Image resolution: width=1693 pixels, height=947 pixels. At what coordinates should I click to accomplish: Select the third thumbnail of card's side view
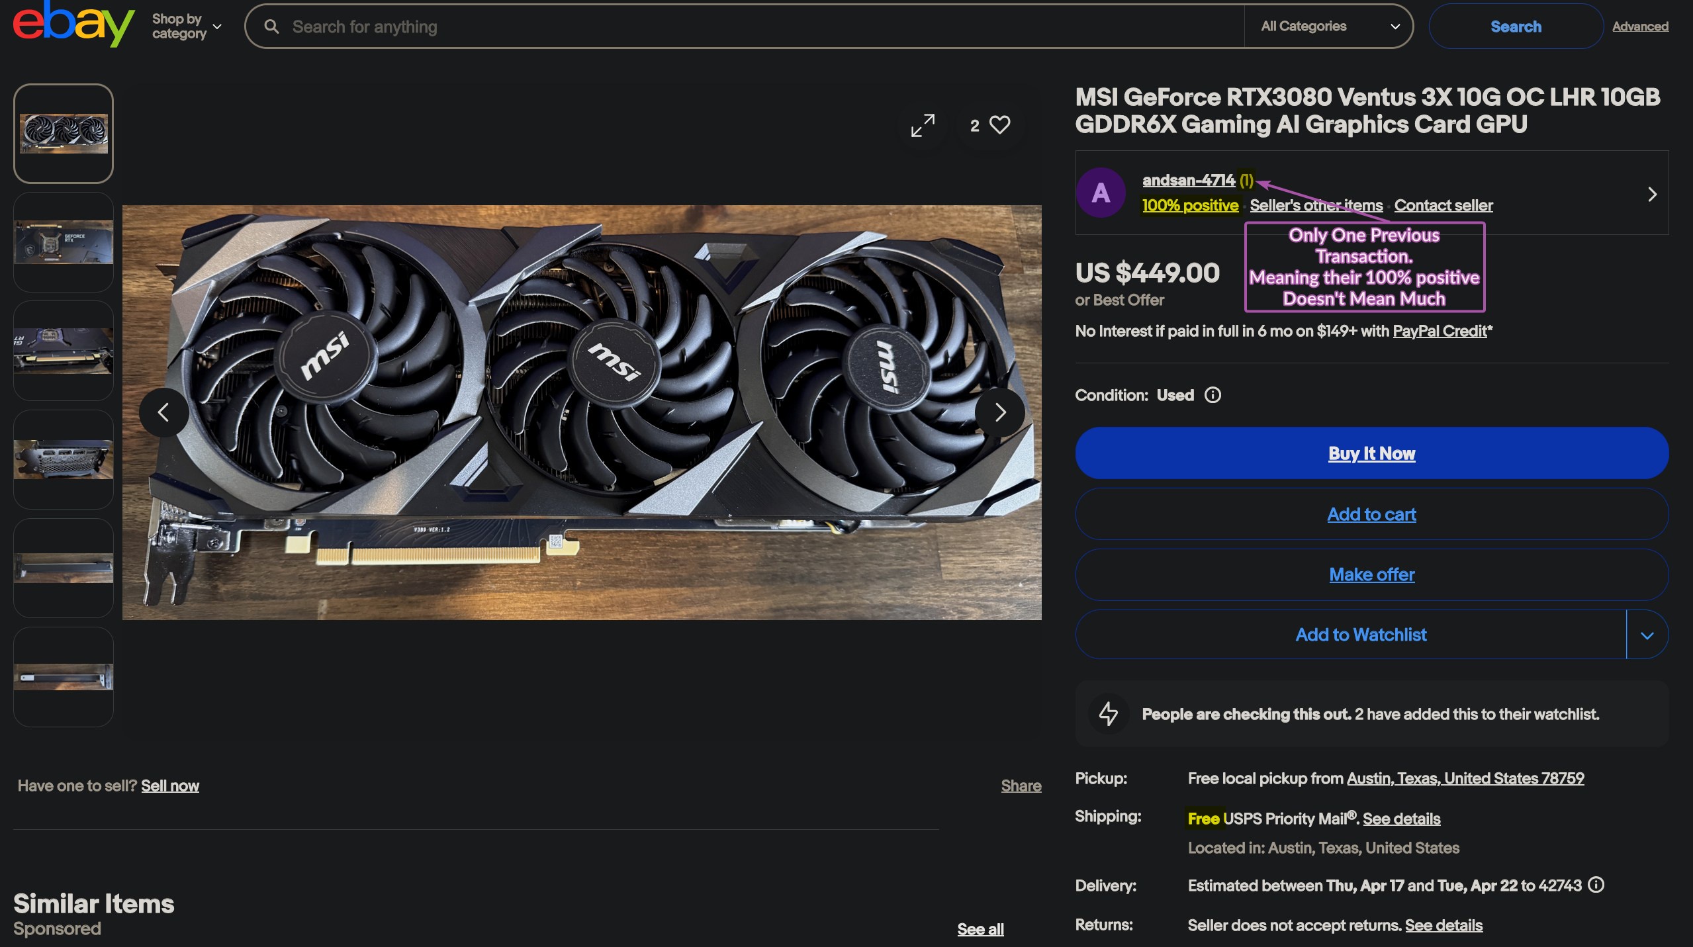click(x=64, y=351)
